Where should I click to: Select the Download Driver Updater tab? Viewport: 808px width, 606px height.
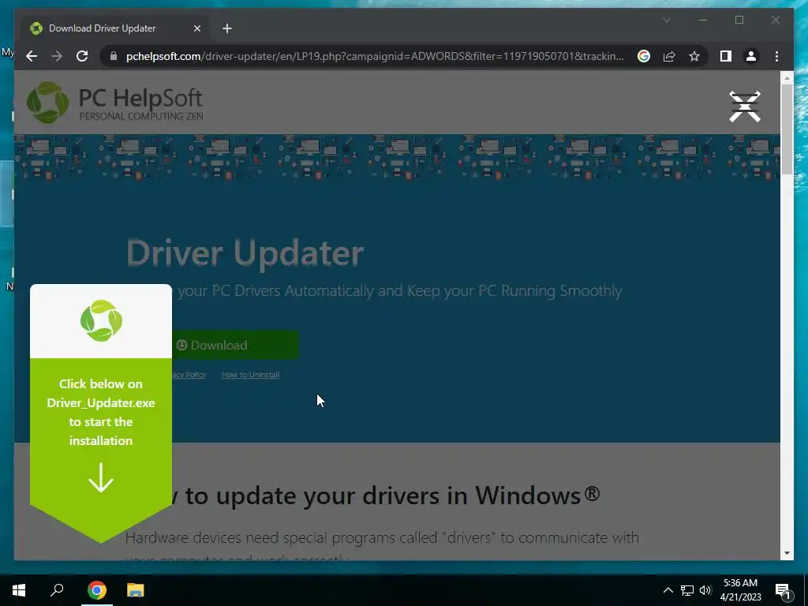click(x=115, y=28)
